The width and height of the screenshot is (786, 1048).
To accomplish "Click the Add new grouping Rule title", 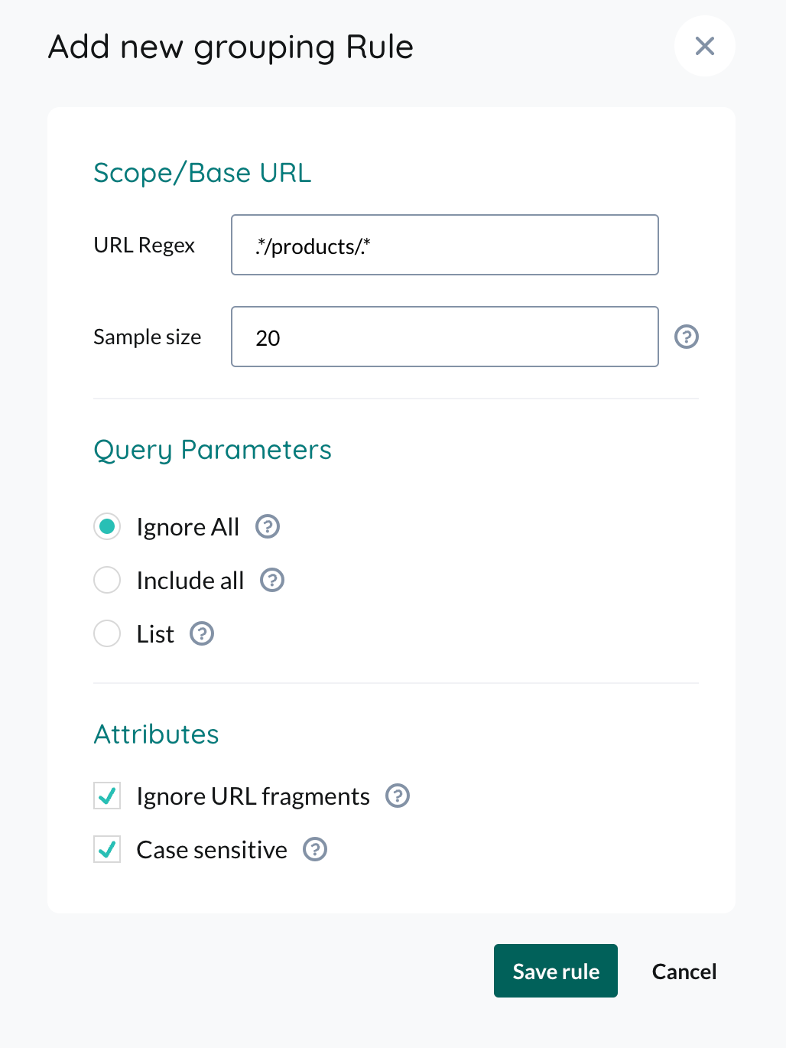I will click(x=231, y=47).
